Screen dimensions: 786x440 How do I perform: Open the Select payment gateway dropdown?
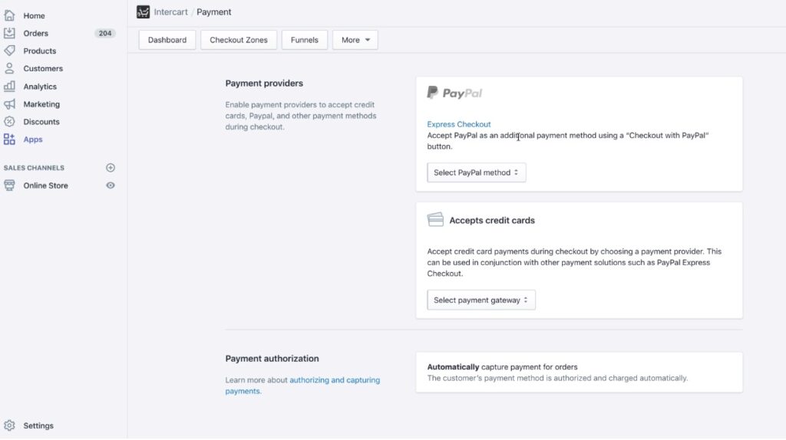tap(481, 300)
